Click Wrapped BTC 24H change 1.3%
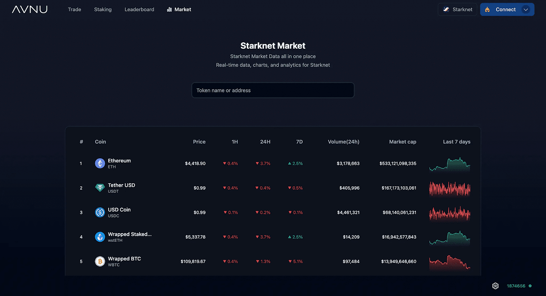The width and height of the screenshot is (546, 296). coord(263,262)
